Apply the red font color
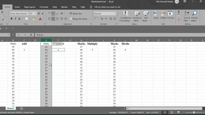The width and height of the screenshot is (205, 115). pos(40,19)
